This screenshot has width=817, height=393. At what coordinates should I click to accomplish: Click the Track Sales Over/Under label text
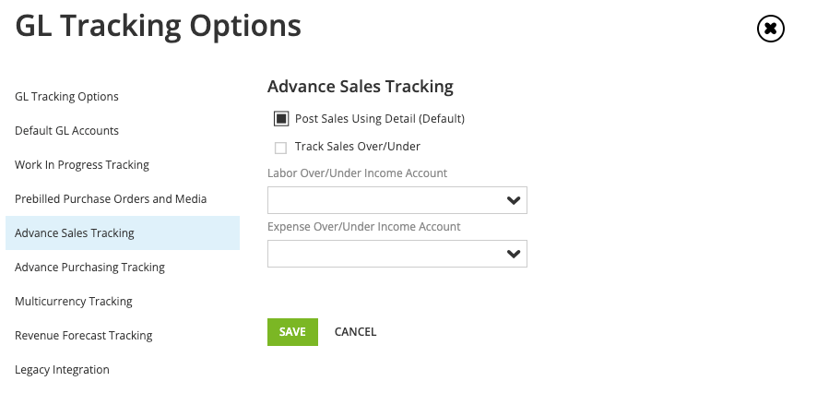[x=358, y=147]
